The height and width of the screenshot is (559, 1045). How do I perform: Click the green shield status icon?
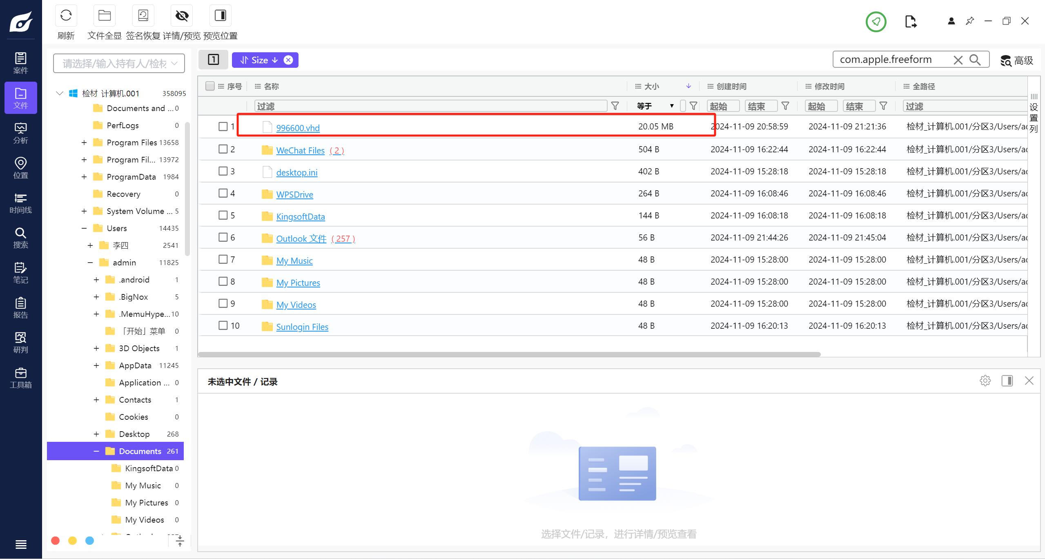[x=876, y=22]
